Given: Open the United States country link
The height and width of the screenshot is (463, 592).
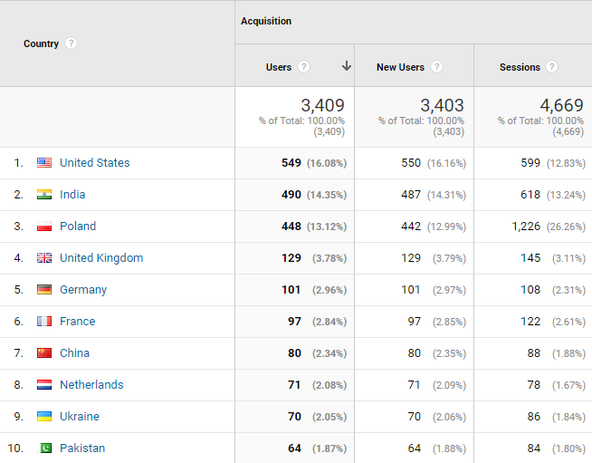Looking at the screenshot, I should click(x=94, y=163).
